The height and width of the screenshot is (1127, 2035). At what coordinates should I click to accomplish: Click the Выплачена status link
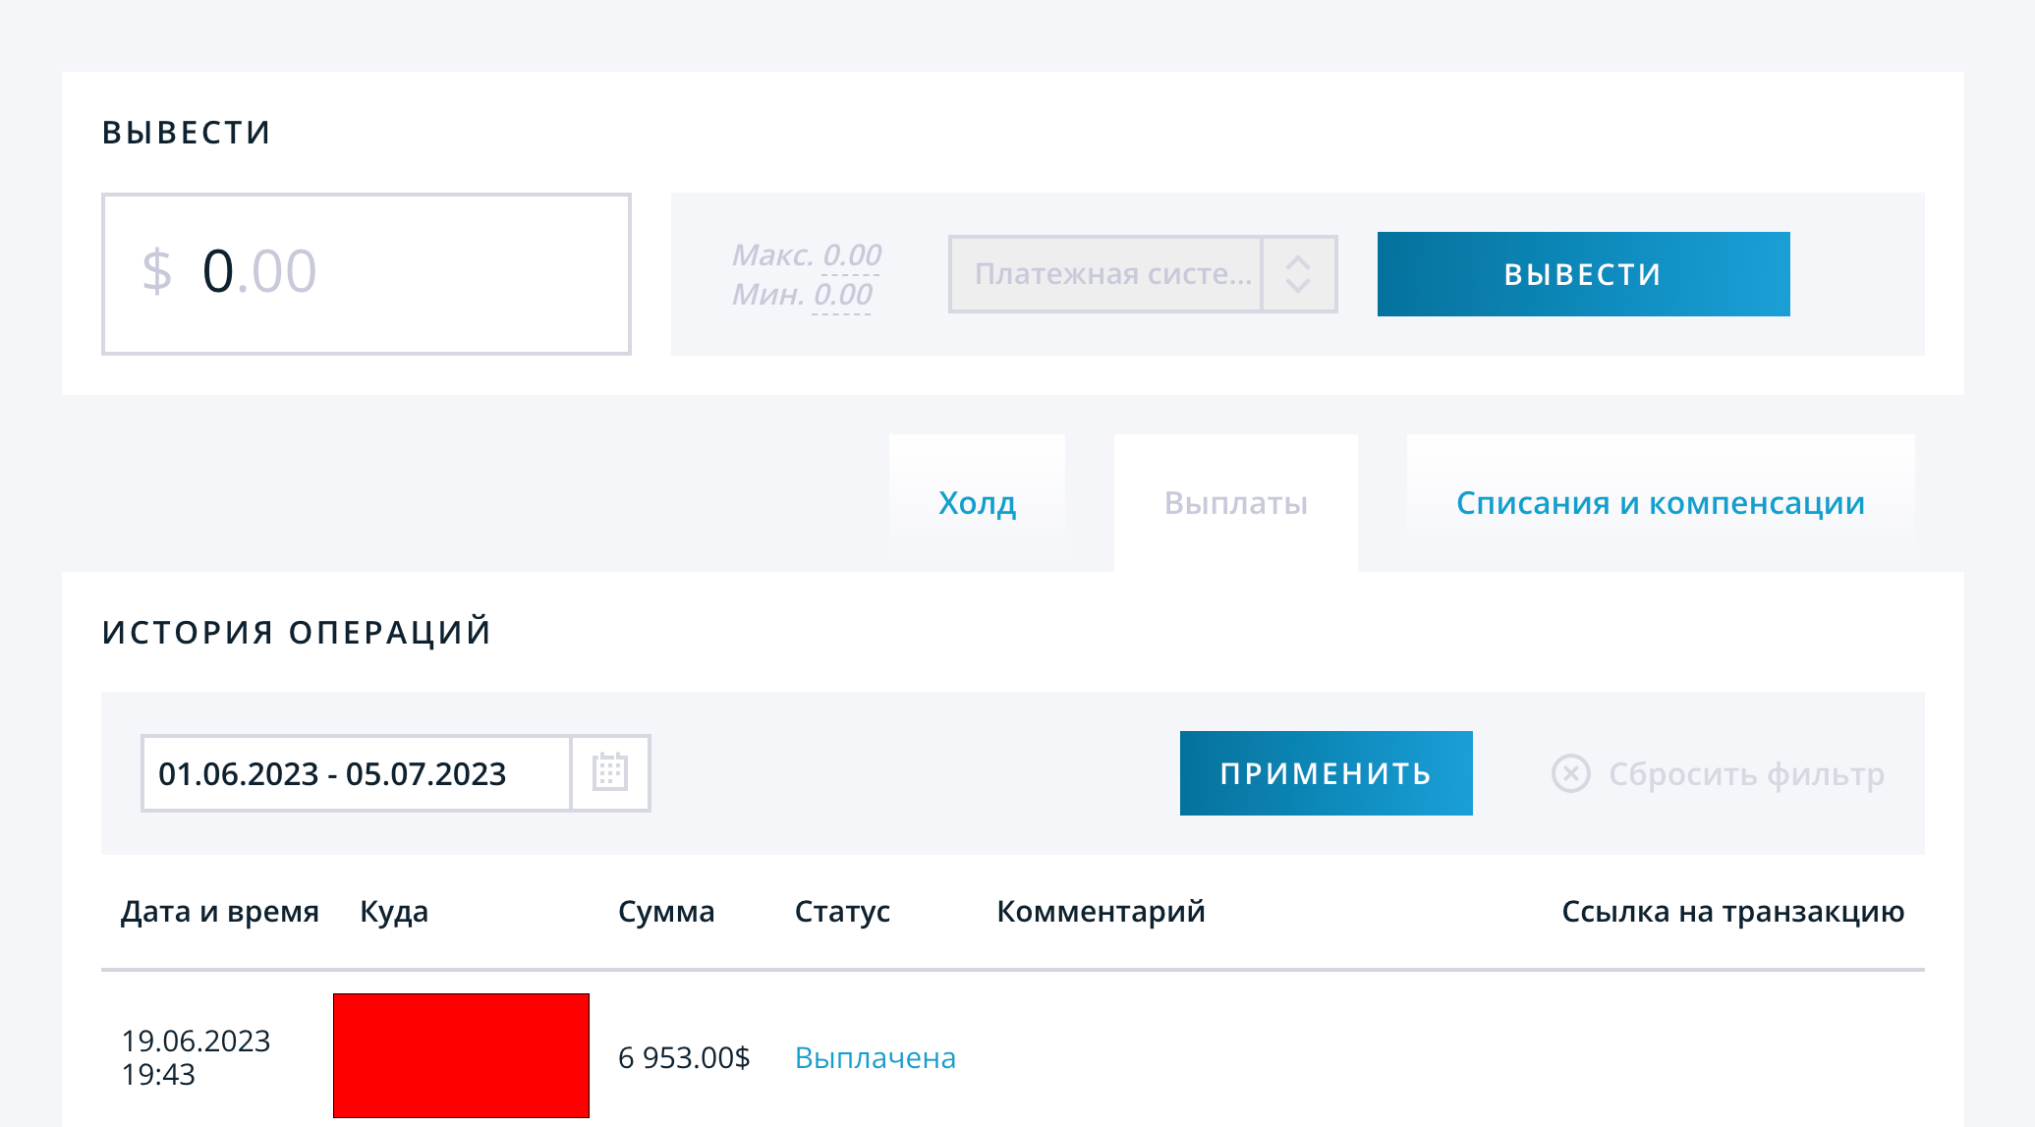click(875, 1058)
